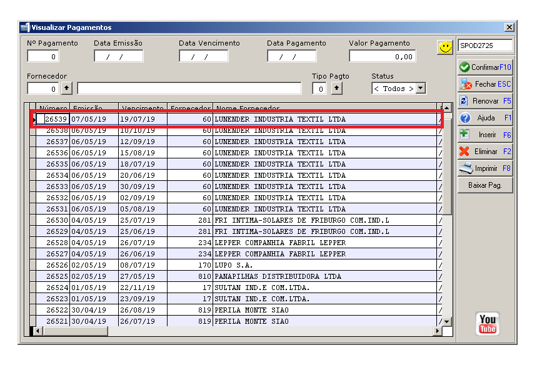
Task: Click the horizontal scrollbar right arrow
Action: pos(438,331)
